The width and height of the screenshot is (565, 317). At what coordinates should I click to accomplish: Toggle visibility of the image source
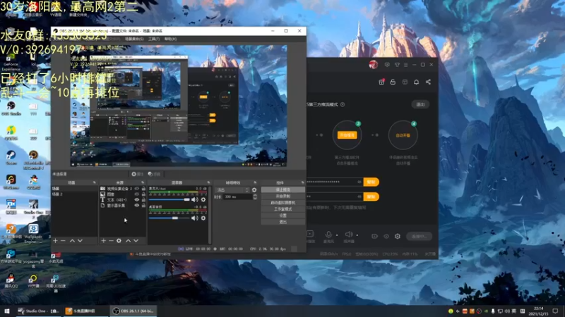click(x=136, y=194)
